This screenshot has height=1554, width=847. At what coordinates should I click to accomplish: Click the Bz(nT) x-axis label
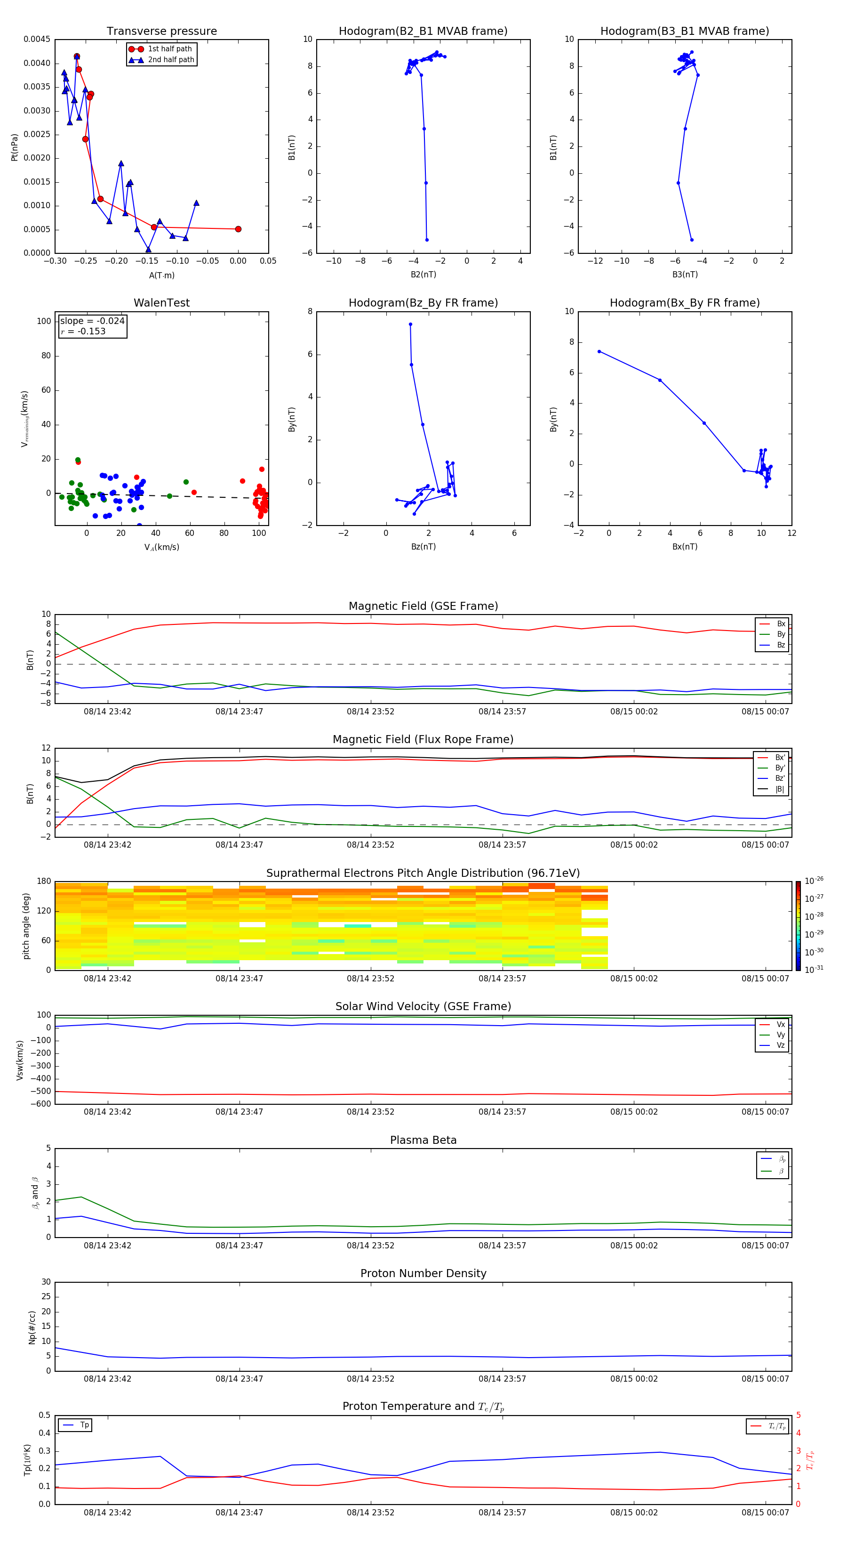tap(423, 547)
